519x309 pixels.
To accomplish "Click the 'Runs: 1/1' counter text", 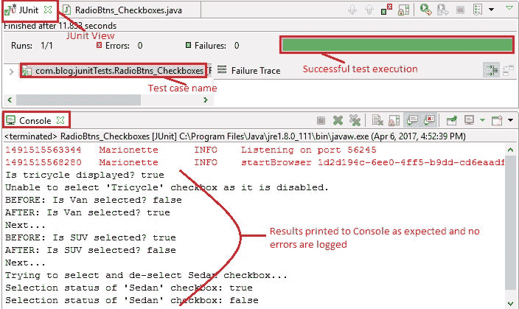I will click(32, 46).
